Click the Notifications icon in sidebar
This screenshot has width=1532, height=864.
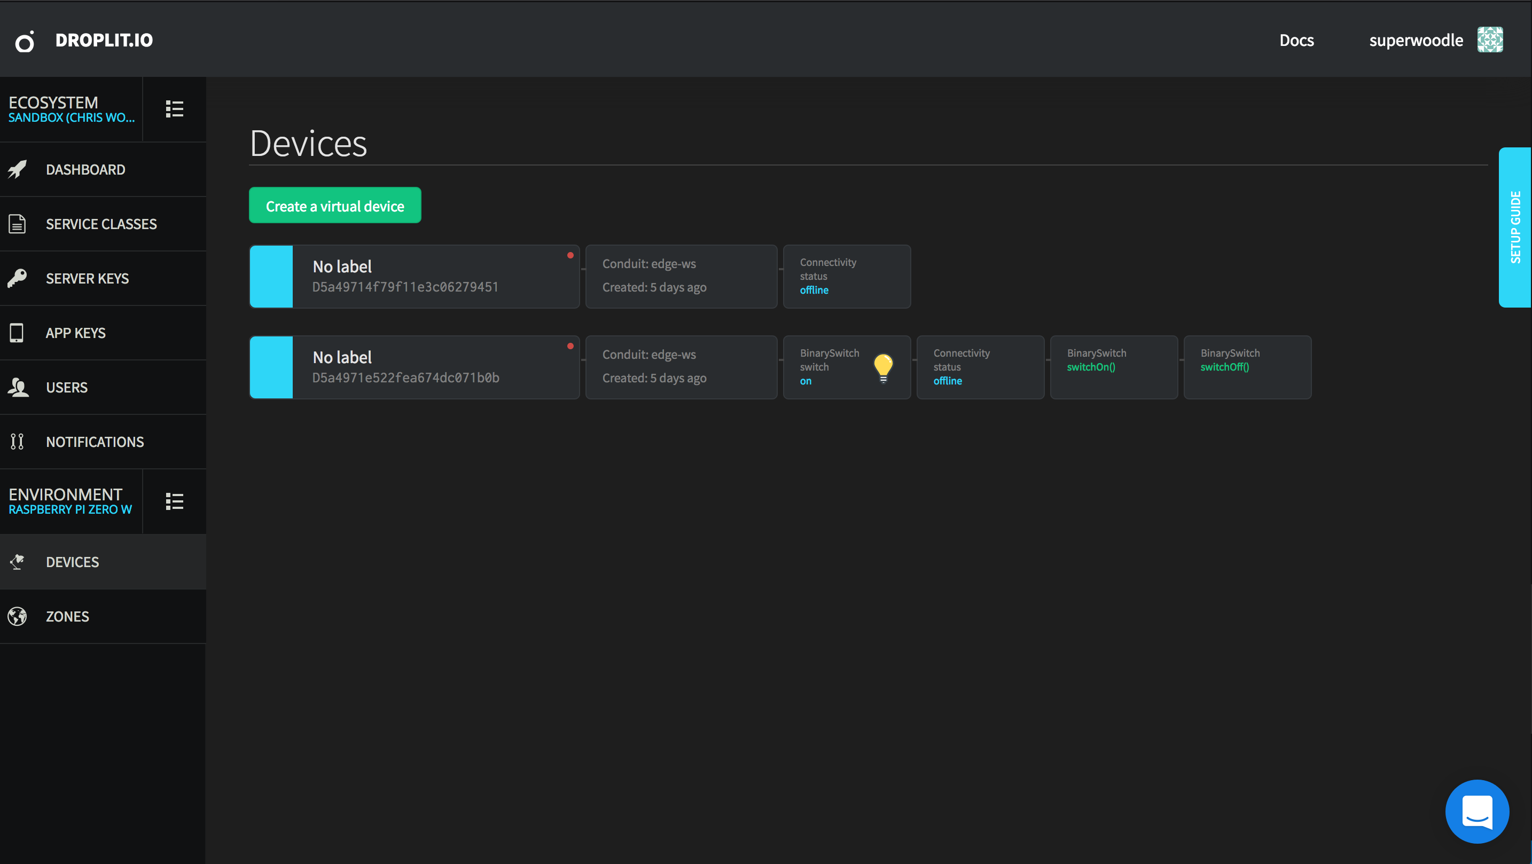coord(17,442)
